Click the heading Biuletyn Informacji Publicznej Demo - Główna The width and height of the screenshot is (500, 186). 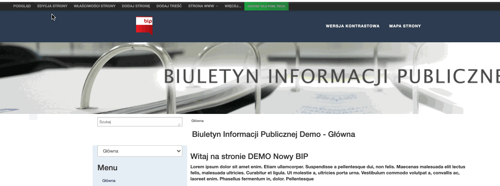tap(273, 134)
